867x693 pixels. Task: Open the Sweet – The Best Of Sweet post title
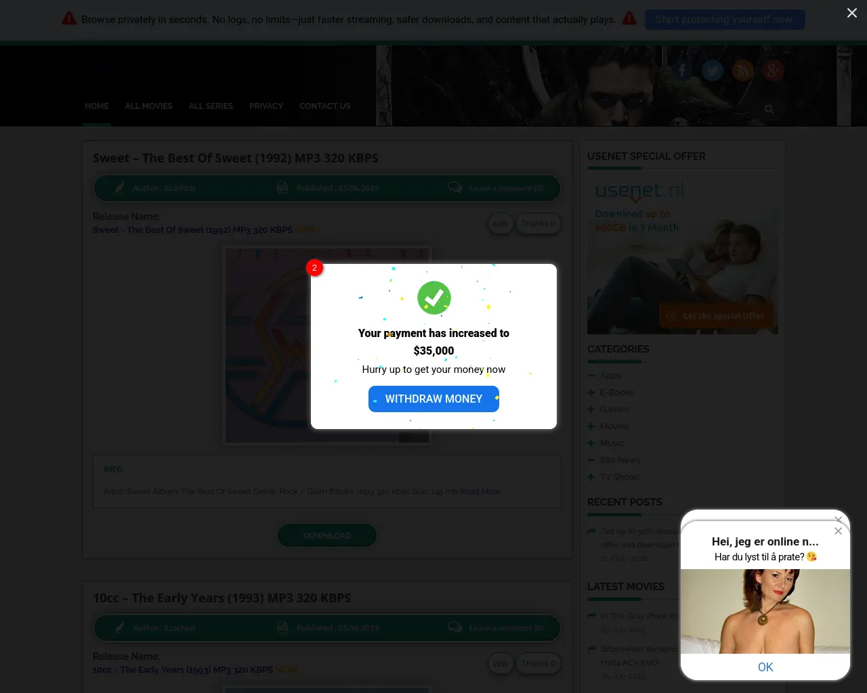click(236, 158)
